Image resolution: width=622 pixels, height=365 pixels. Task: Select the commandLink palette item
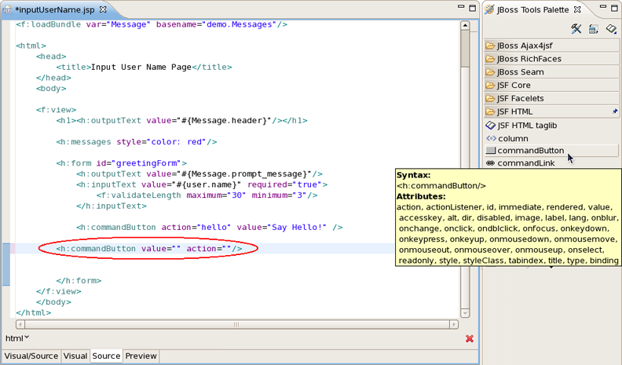[x=525, y=163]
